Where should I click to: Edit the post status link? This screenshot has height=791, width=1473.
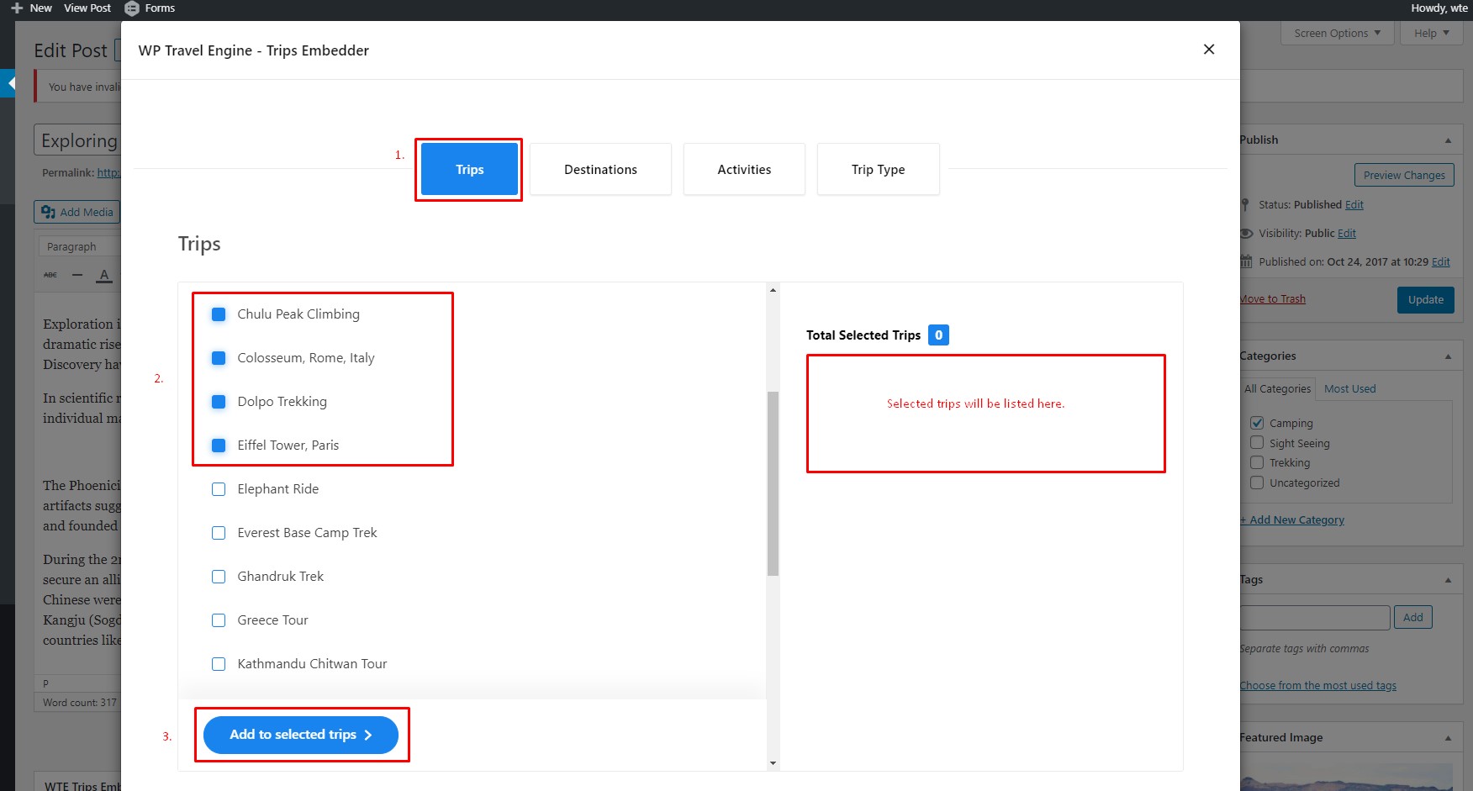[1354, 205]
